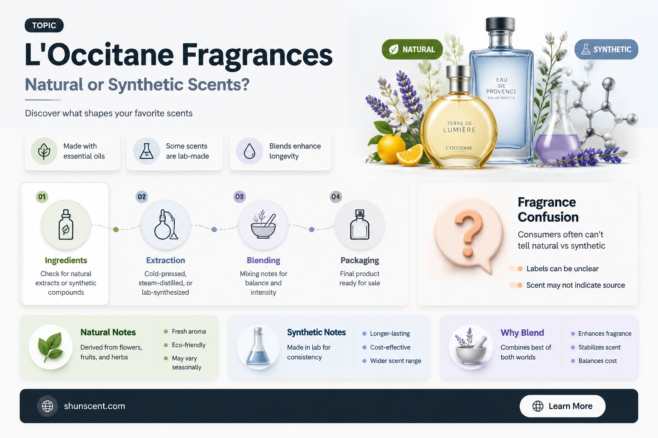Click the globe icon inside Learn More
This screenshot has width=658, height=438.
pos(538,406)
